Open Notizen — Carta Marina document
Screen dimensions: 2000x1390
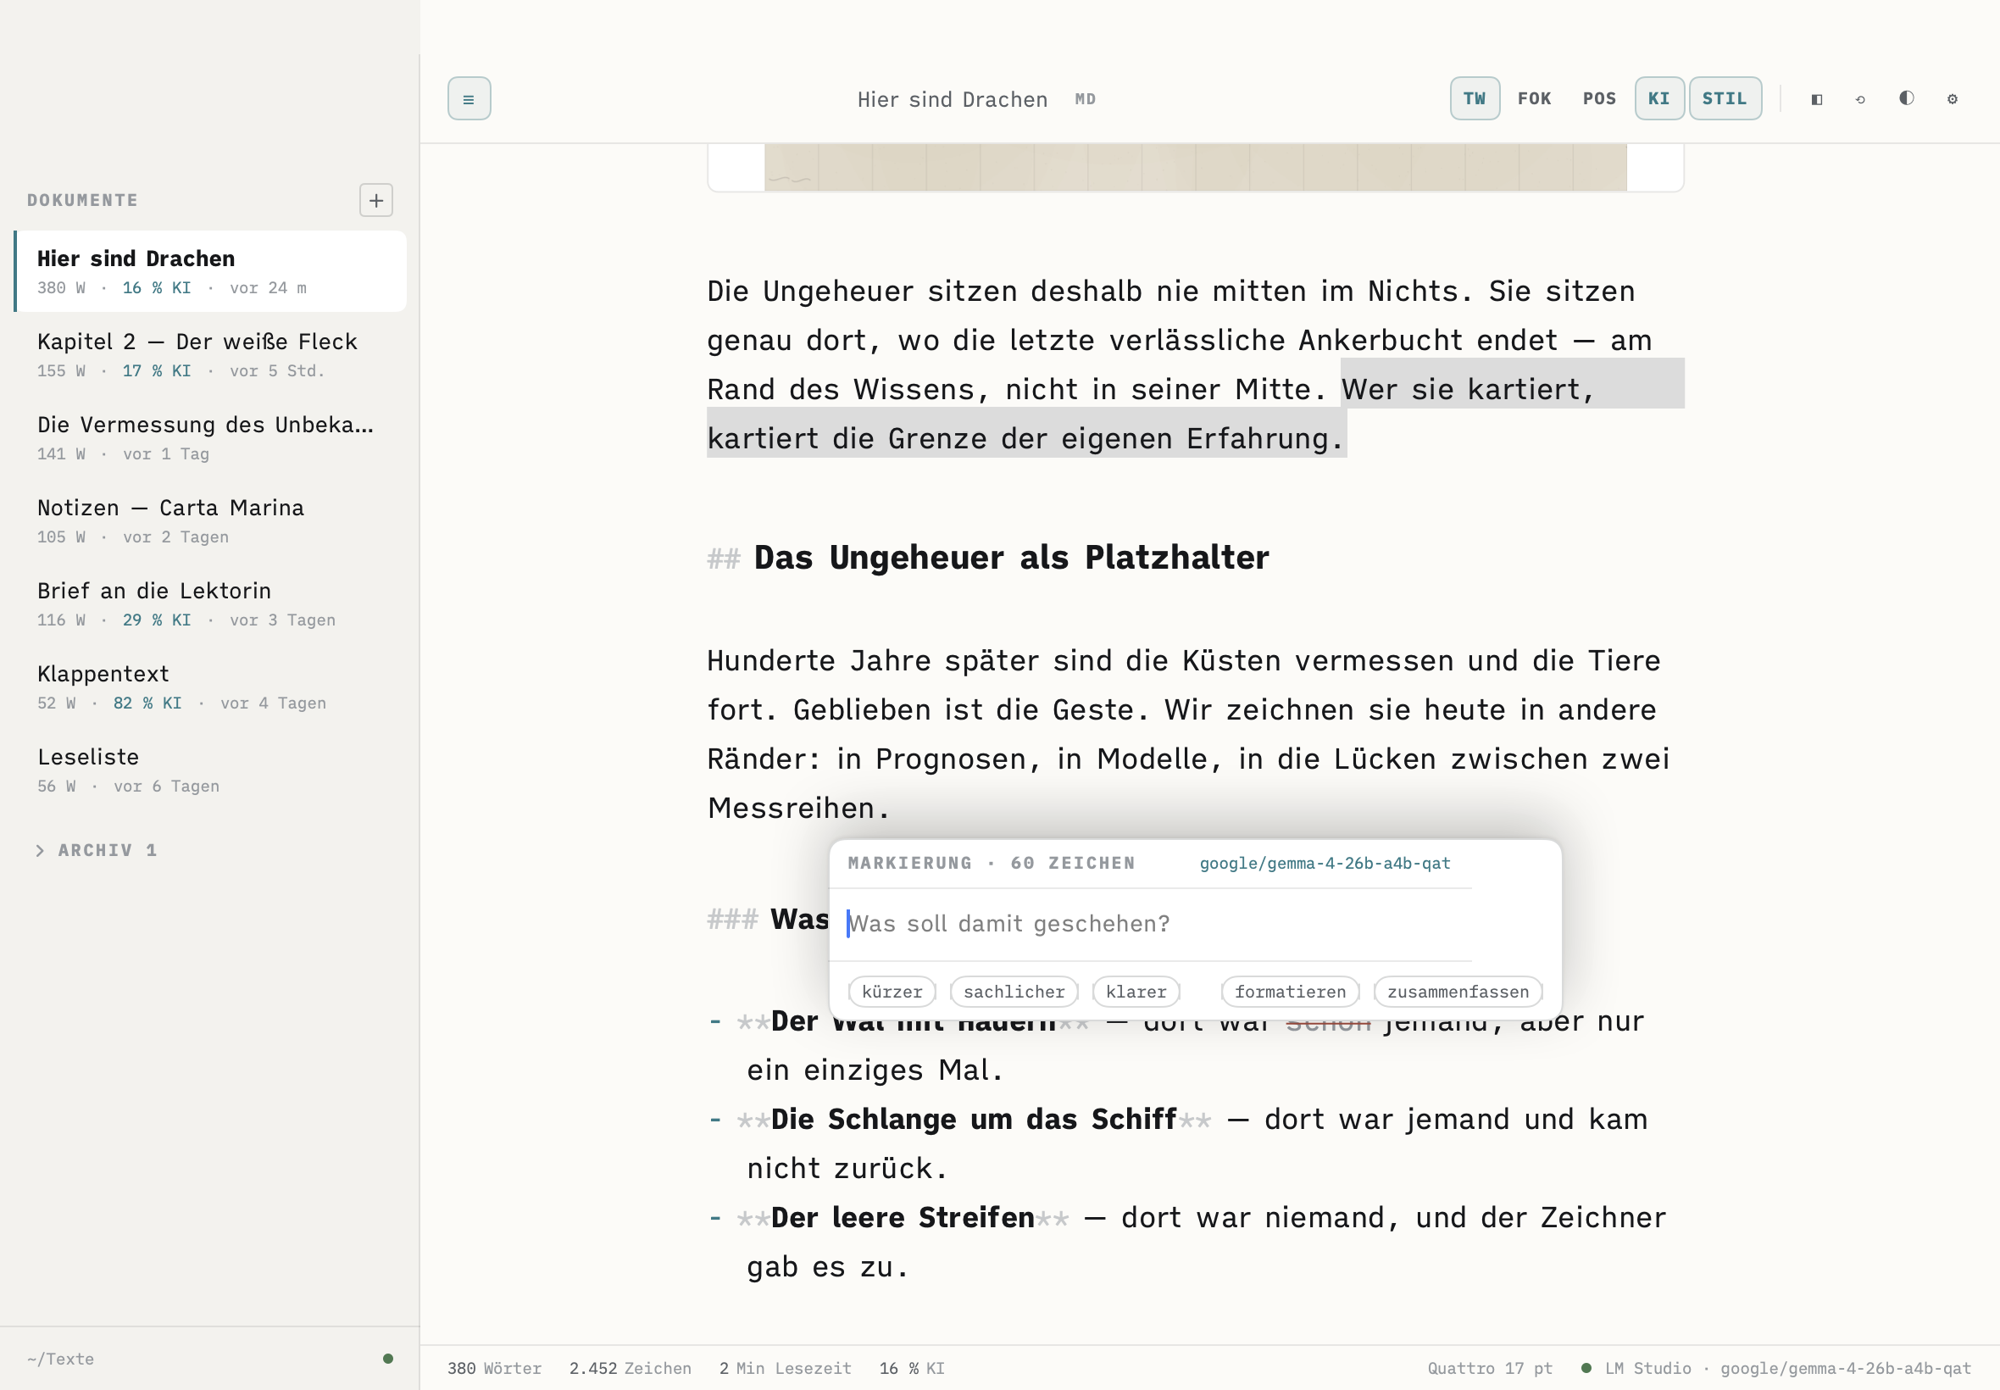211,520
